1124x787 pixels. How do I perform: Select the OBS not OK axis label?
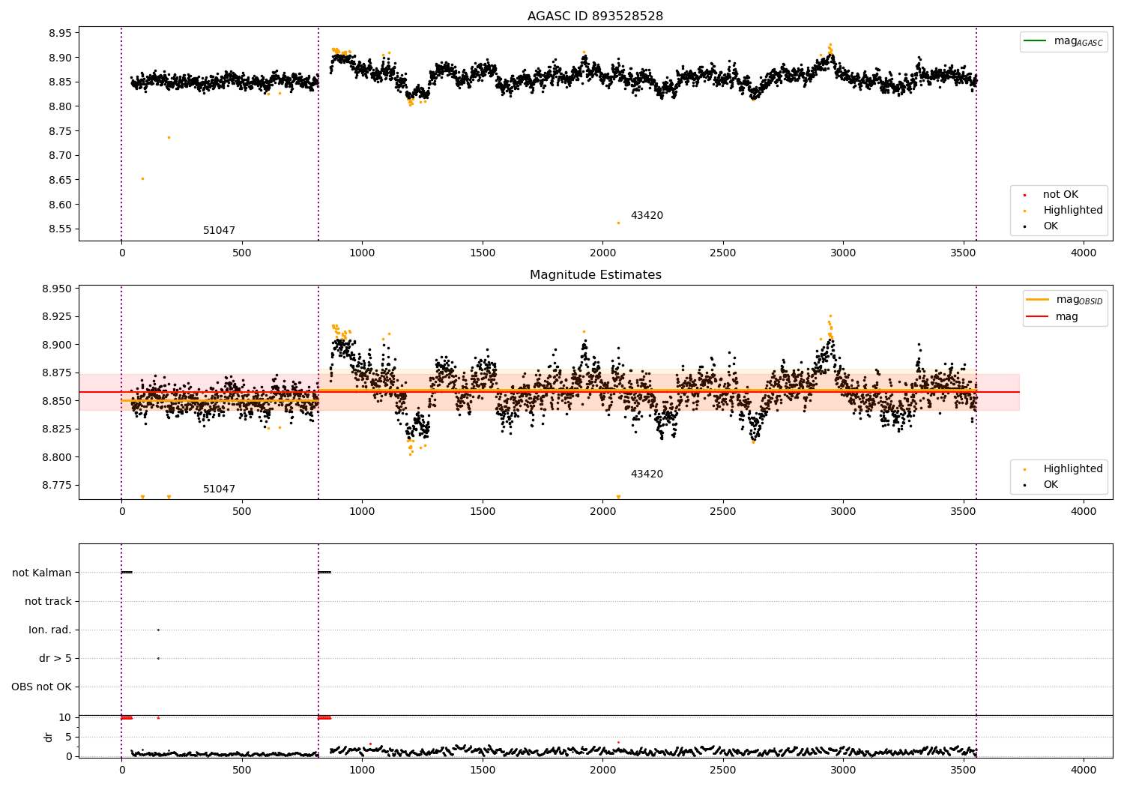(x=41, y=687)
